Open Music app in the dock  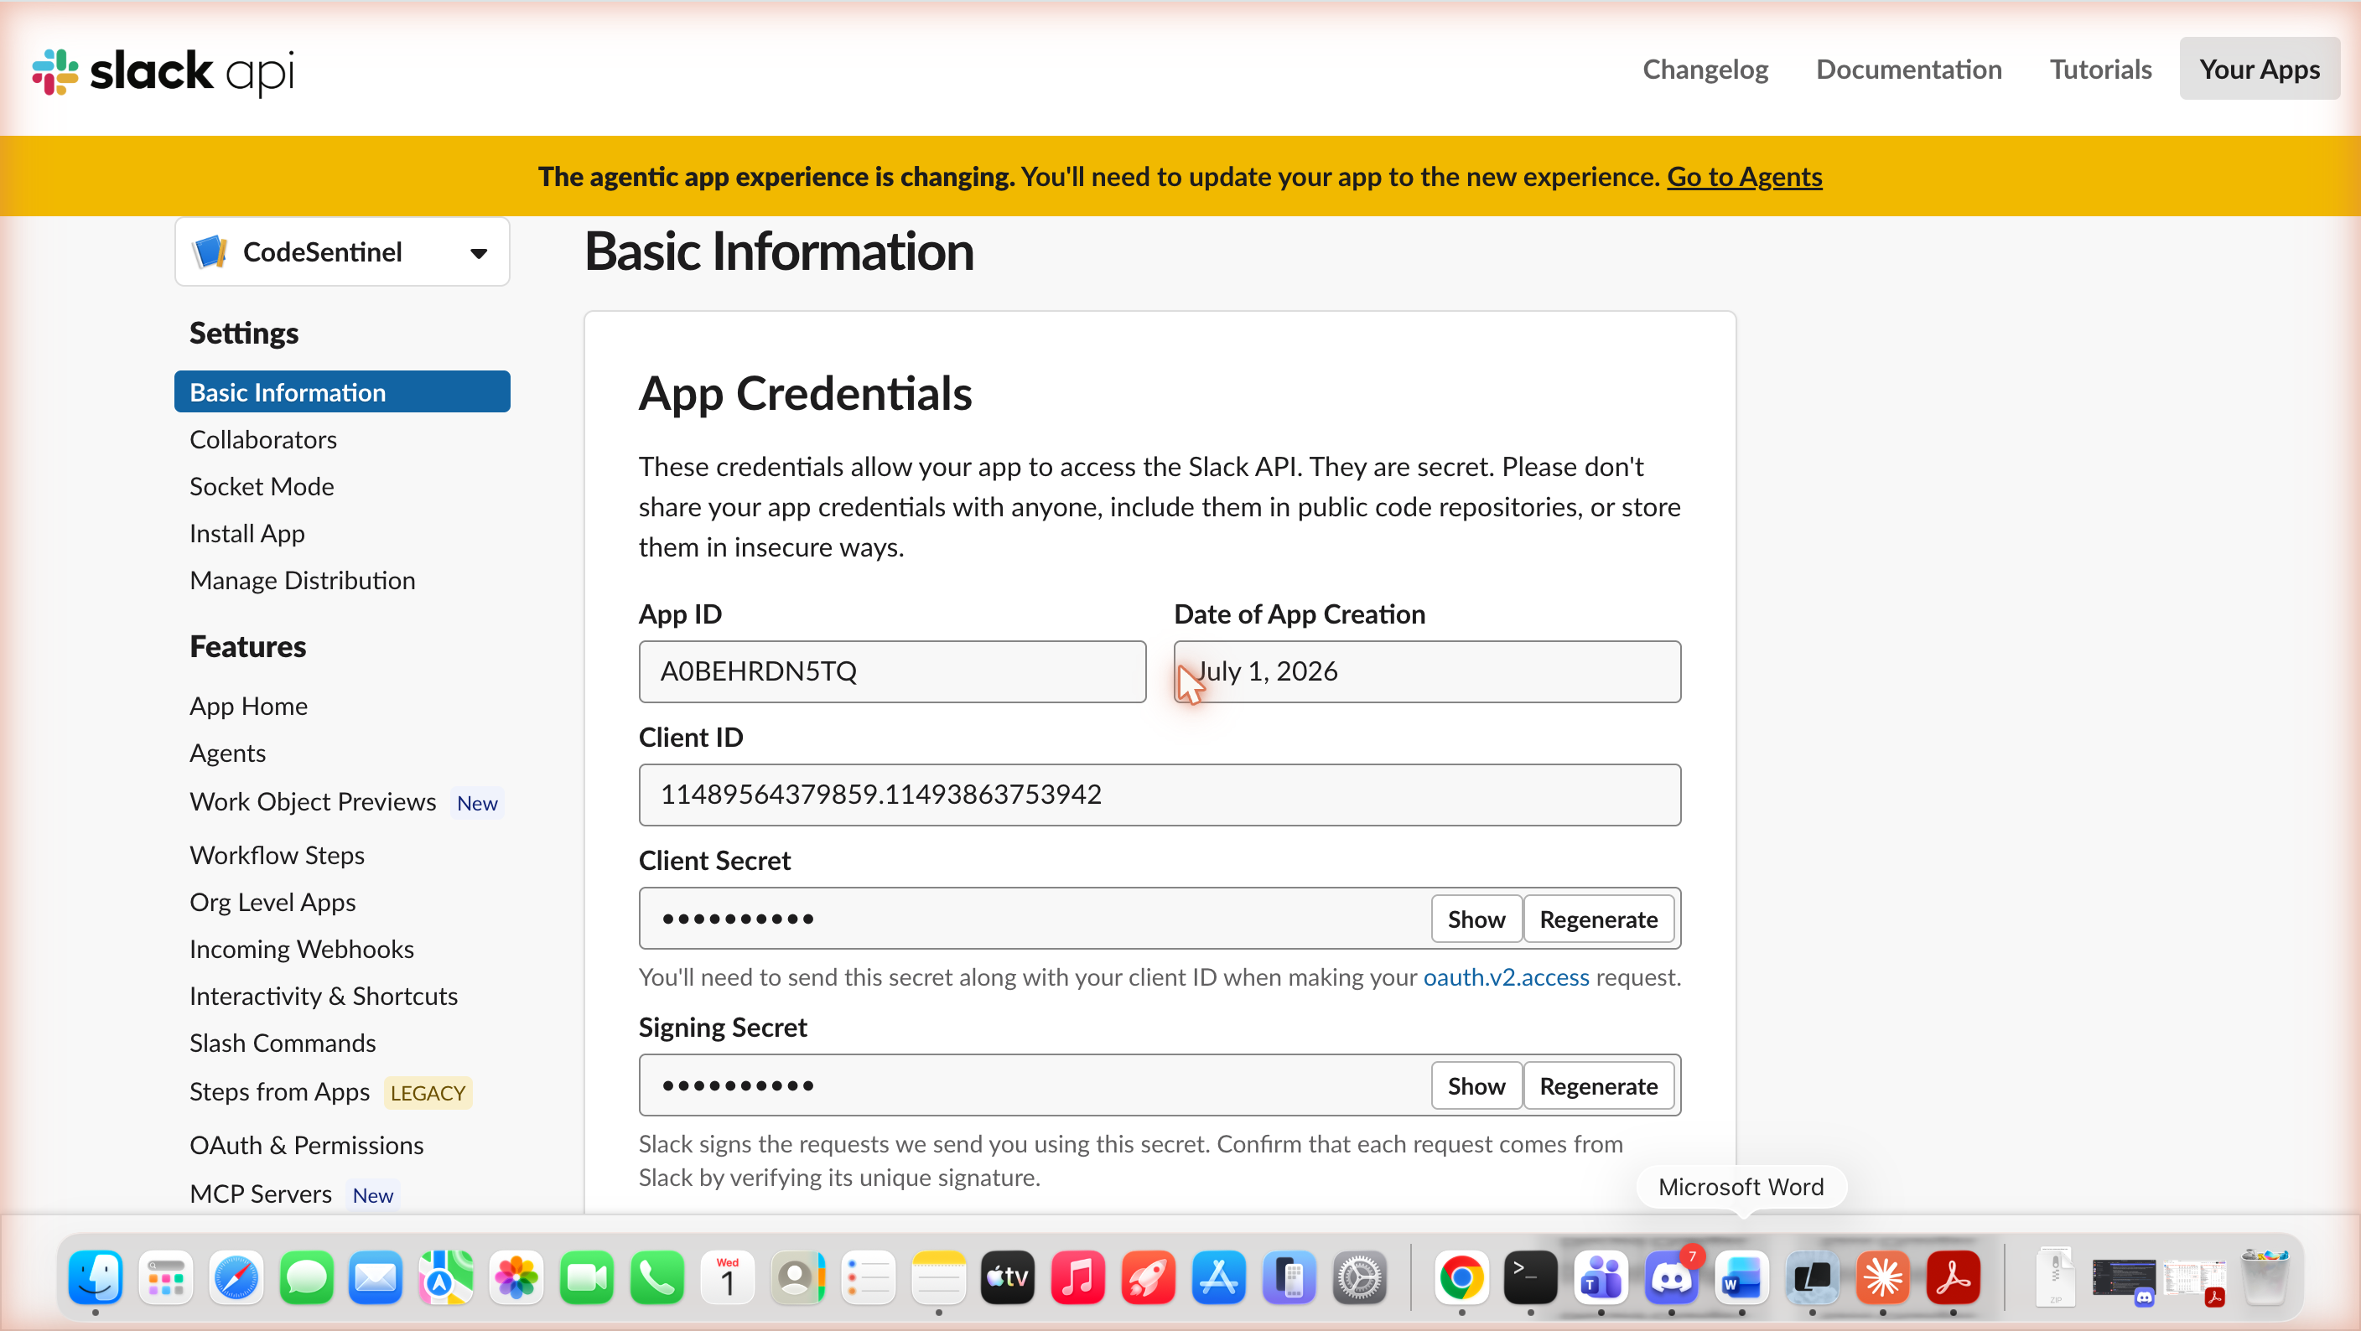click(1079, 1277)
